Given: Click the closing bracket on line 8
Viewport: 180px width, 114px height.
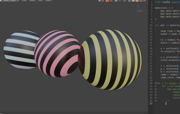Looking at the screenshot, I should pos(156,19).
